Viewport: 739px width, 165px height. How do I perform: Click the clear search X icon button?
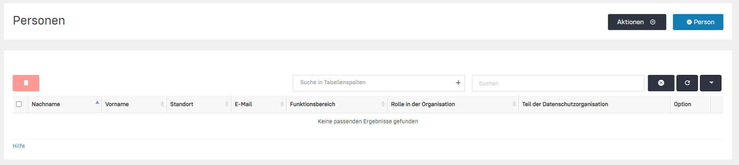(x=661, y=83)
